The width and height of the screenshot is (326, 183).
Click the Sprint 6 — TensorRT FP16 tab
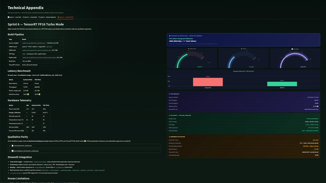pyautogui.click(x=65, y=17)
